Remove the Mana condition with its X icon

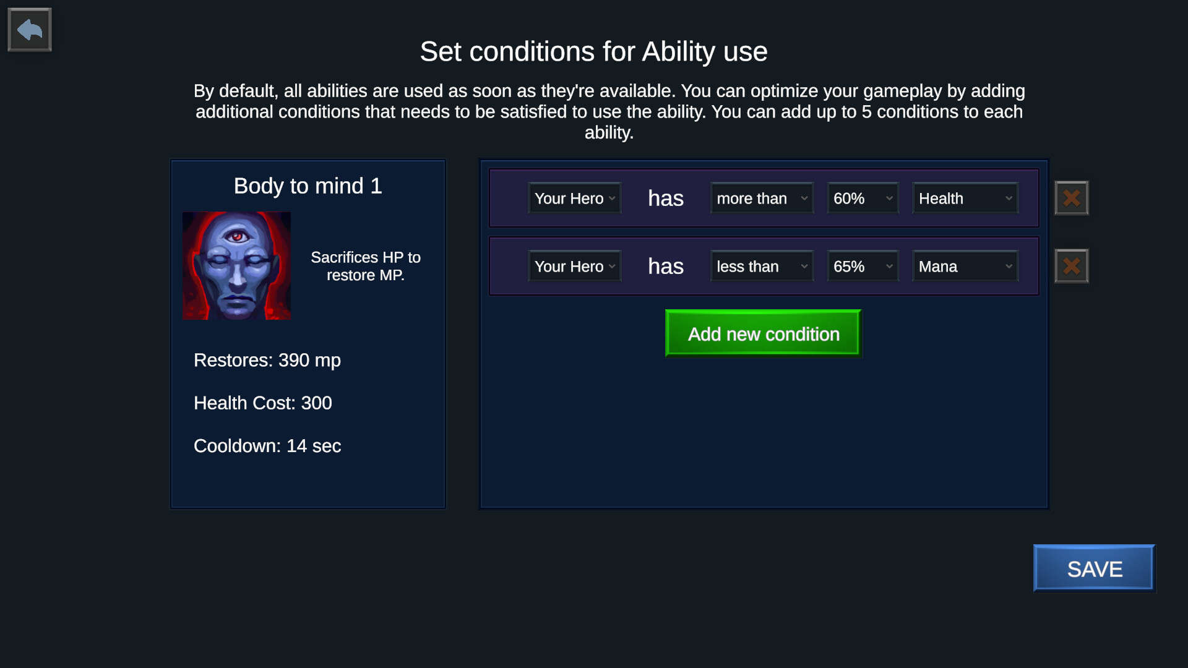click(1071, 266)
